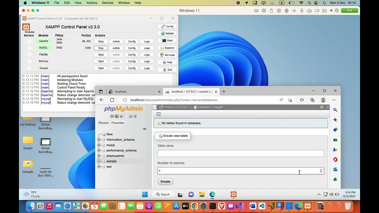Quit the XAMPP Control Panel
Viewport: 379px width, 213px height.
pyautogui.click(x=167, y=70)
